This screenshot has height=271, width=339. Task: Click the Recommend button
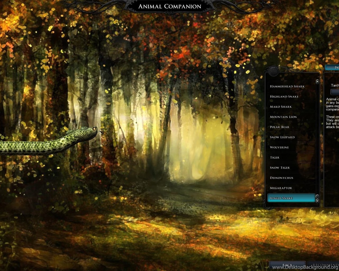323,265
